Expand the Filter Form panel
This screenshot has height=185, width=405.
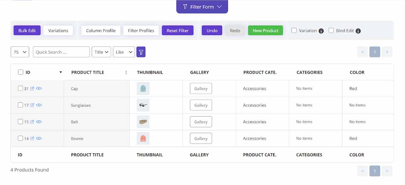pyautogui.click(x=202, y=7)
